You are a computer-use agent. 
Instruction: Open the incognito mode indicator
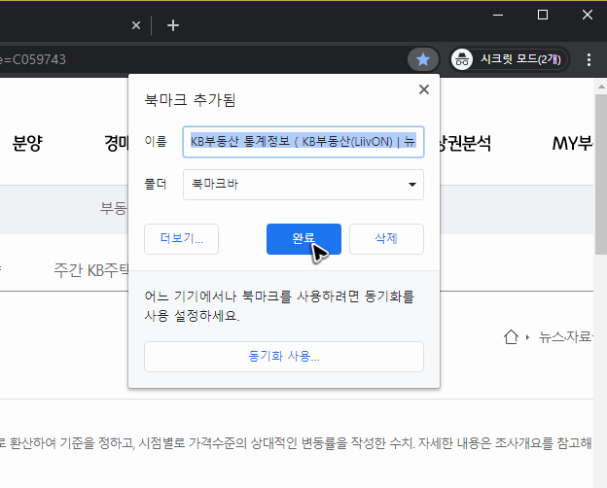tap(509, 59)
